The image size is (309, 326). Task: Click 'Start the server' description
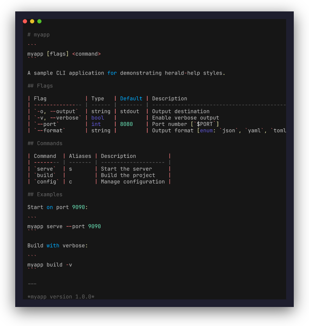pos(126,169)
